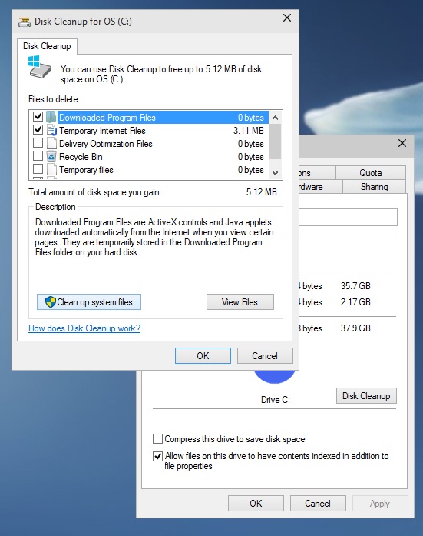
Task: Click OK in the drive Properties window
Action: [256, 503]
